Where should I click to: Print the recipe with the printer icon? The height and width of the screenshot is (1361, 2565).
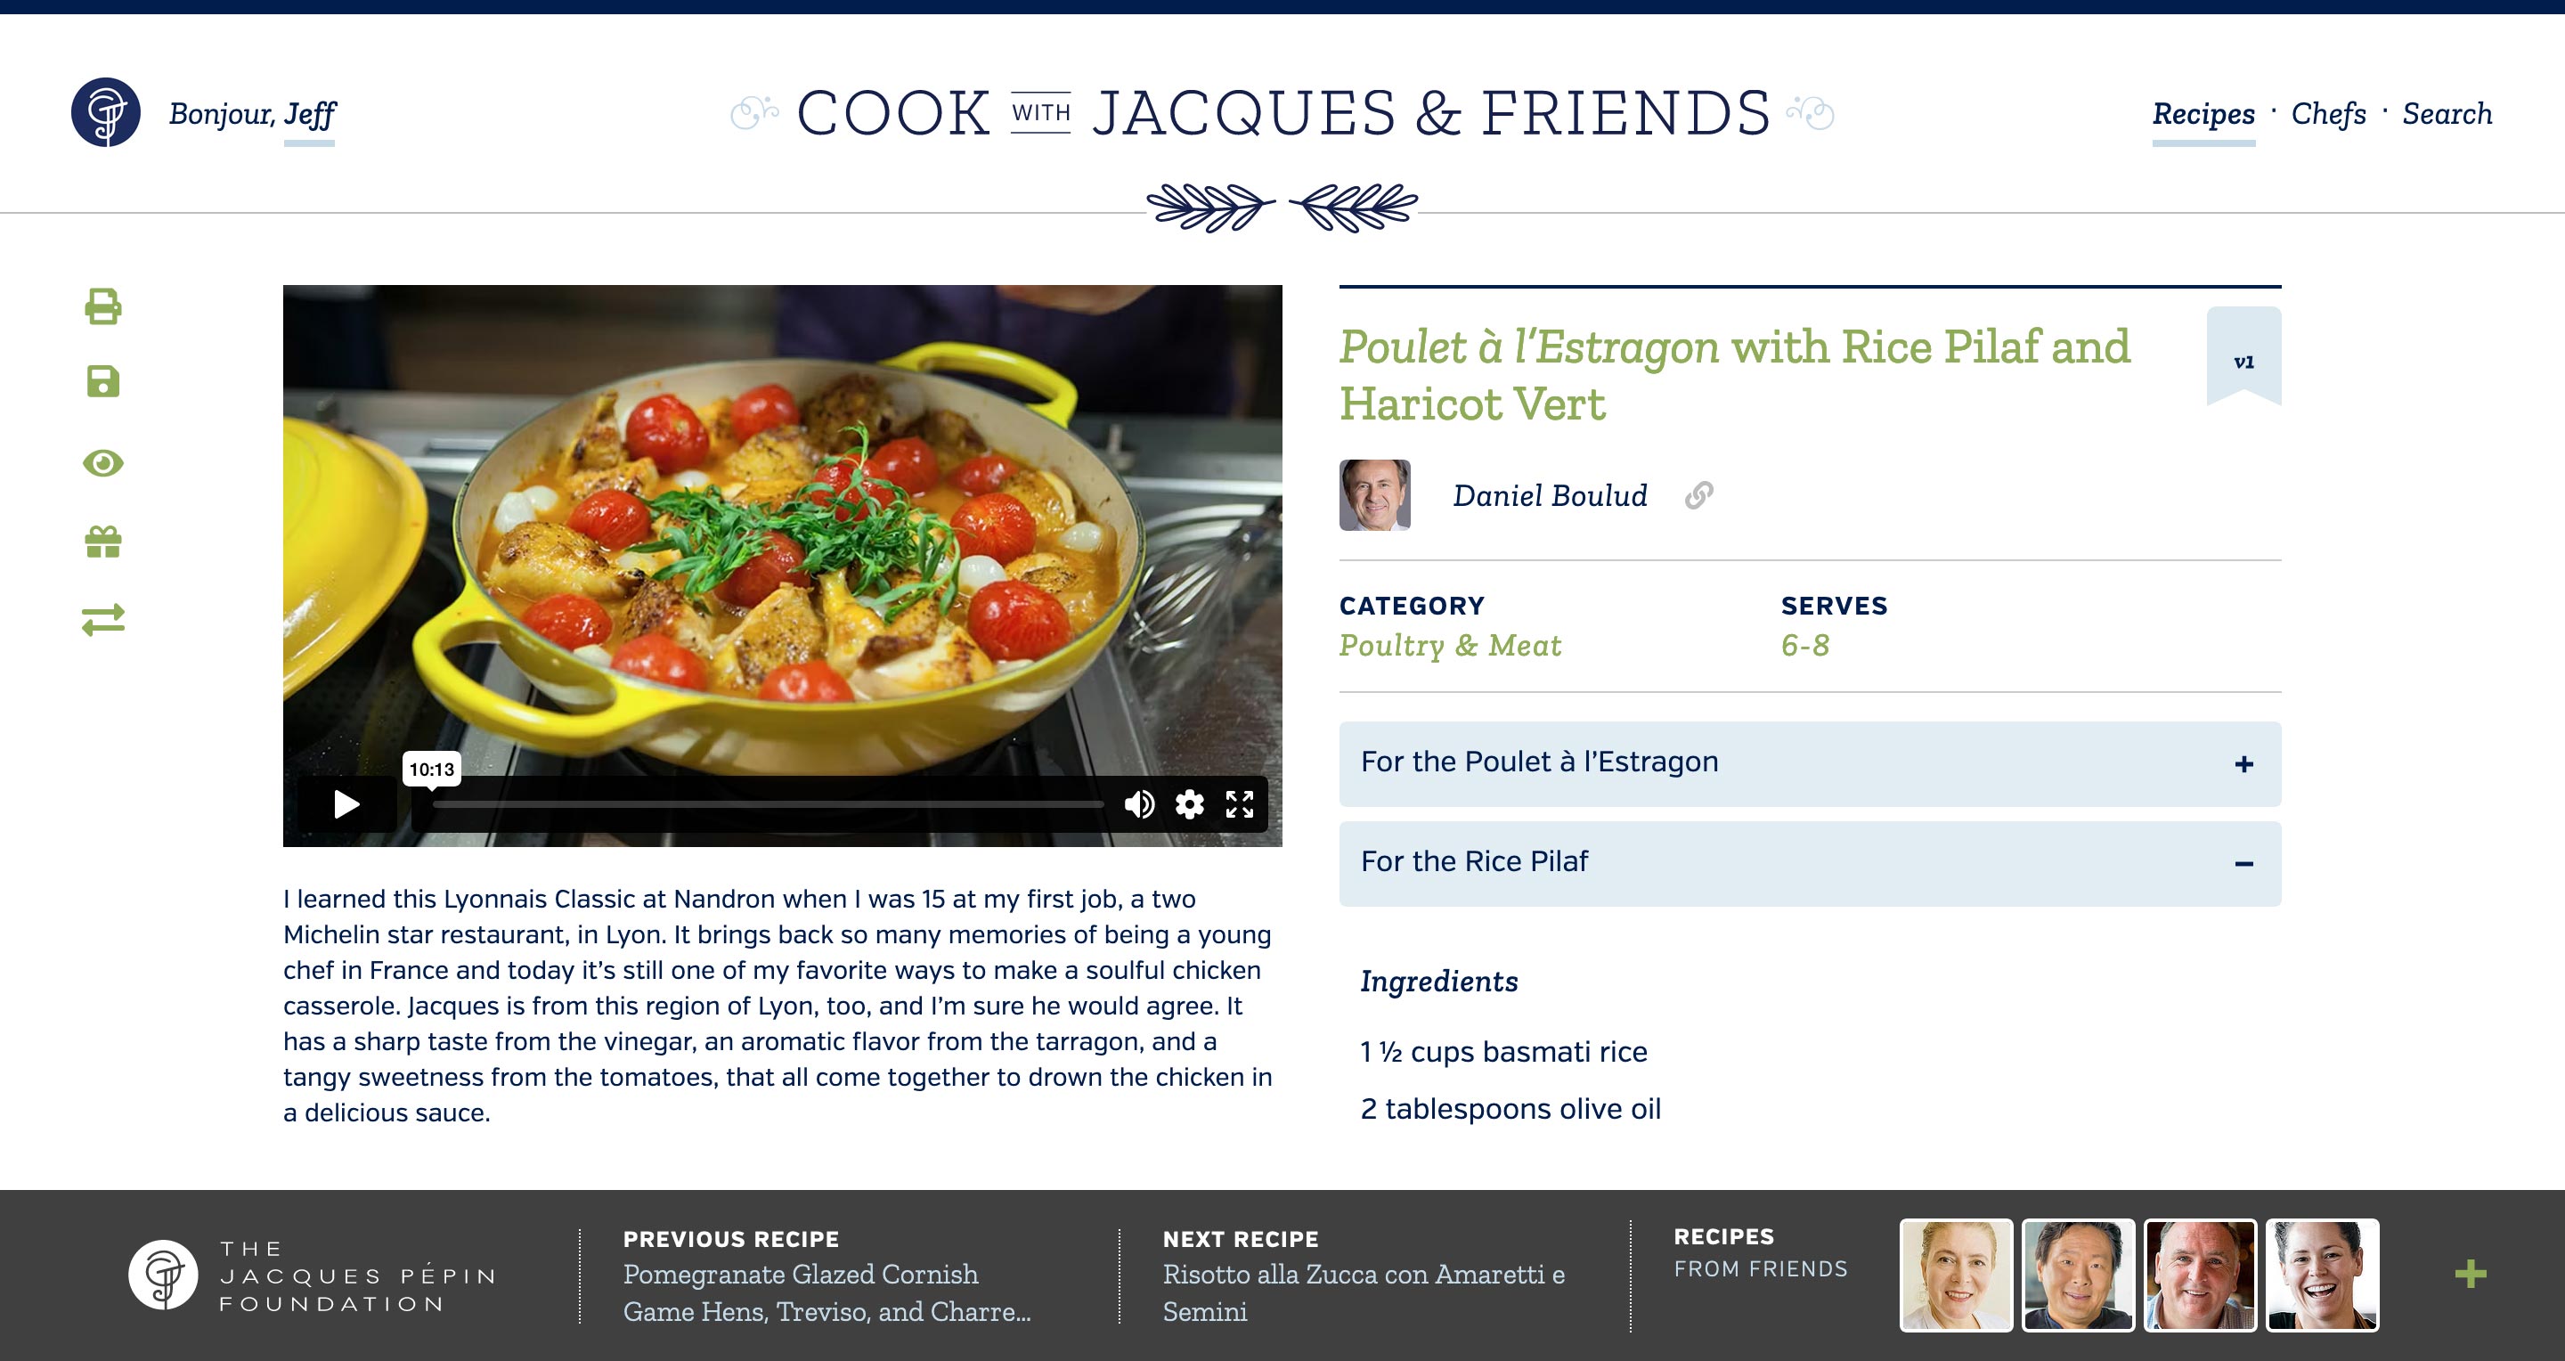pyautogui.click(x=102, y=306)
